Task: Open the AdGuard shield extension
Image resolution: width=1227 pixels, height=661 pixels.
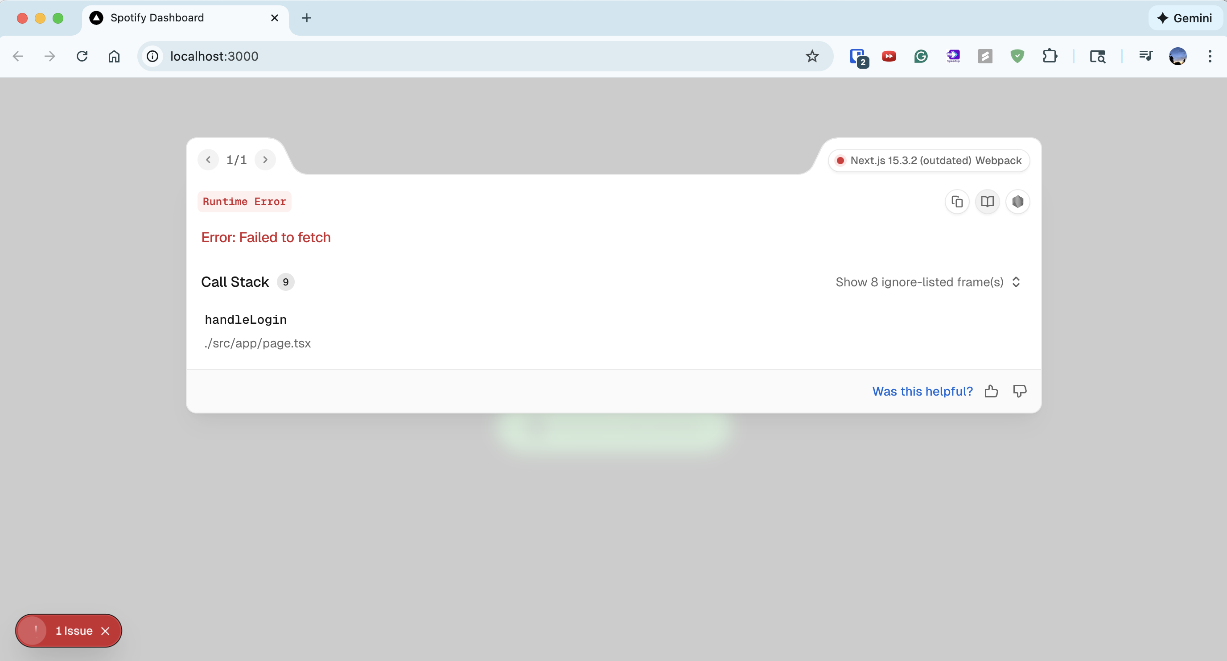Action: (x=1017, y=56)
